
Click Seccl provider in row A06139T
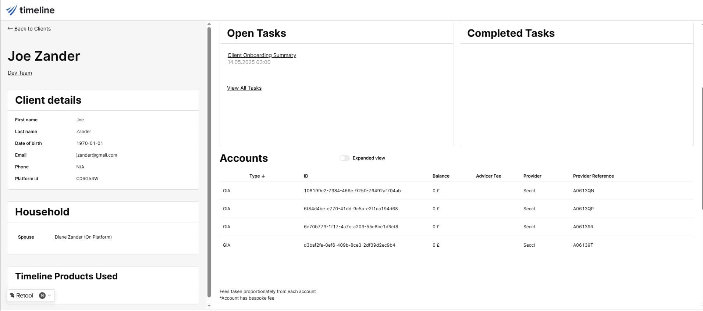tap(529, 245)
